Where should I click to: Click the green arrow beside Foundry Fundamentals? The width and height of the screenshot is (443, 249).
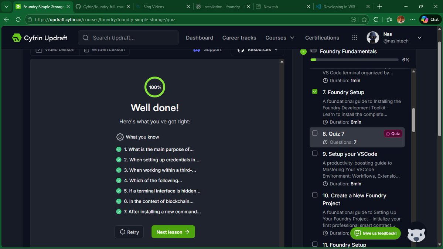pos(303,52)
